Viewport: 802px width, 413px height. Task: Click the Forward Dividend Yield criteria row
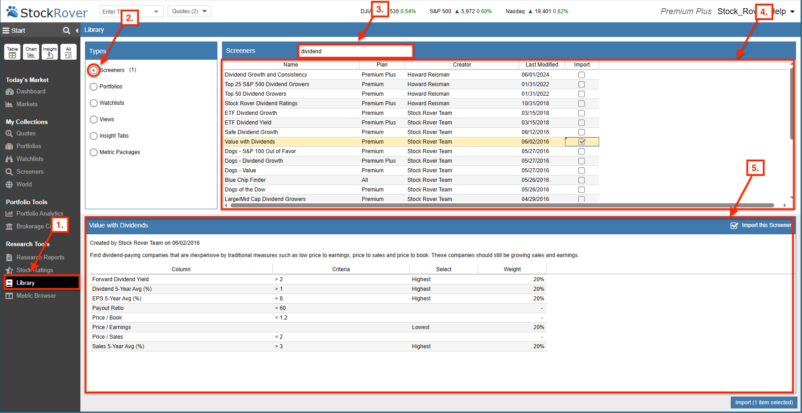318,279
